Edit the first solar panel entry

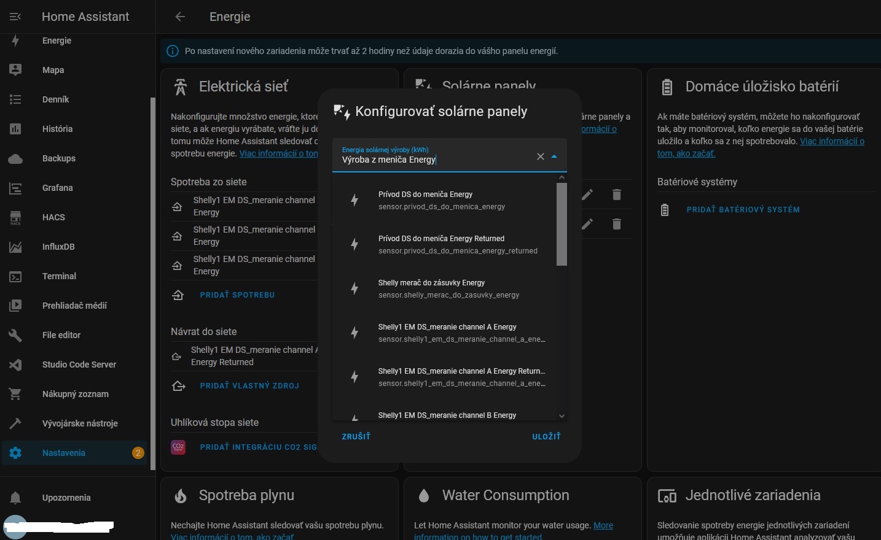(587, 195)
